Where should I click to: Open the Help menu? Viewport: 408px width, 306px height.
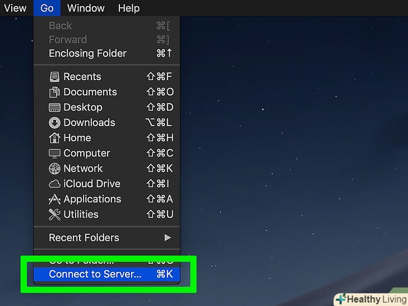click(129, 8)
